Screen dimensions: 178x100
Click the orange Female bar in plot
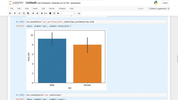(87, 64)
